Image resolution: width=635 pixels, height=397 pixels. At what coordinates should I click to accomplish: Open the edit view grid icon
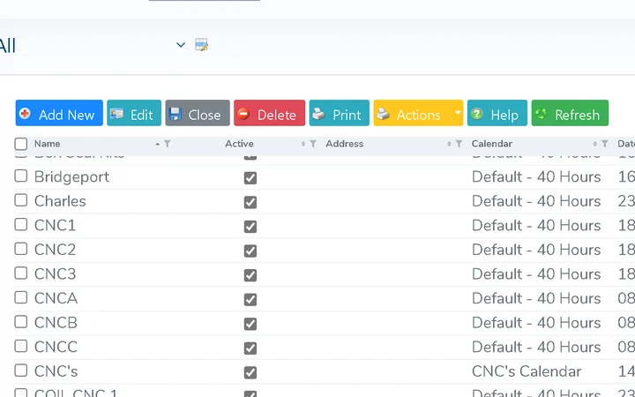(201, 45)
